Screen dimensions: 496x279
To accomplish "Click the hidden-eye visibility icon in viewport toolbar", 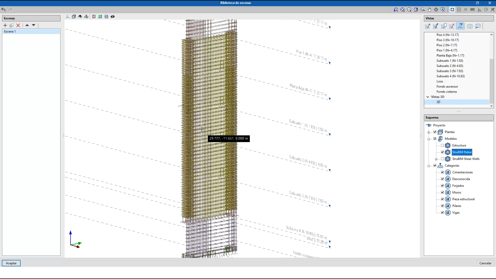I will pyautogui.click(x=113, y=17).
